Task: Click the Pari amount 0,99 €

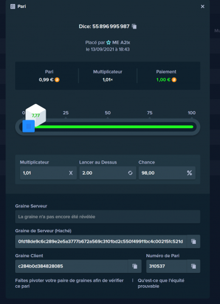Action: [46, 80]
